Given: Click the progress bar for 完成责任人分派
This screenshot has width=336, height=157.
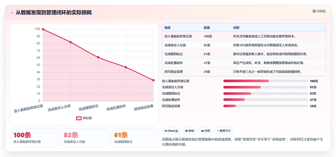Looking at the screenshot, I should (266, 87).
